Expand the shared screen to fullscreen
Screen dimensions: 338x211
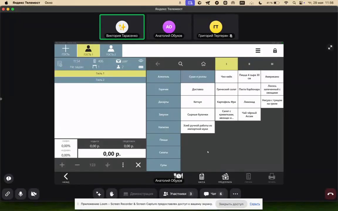[x=330, y=47]
